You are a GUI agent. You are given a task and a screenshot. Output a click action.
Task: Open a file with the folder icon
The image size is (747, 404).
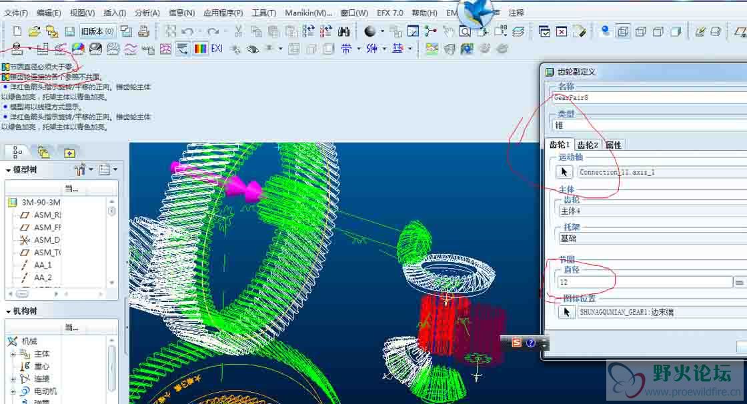pos(34,31)
